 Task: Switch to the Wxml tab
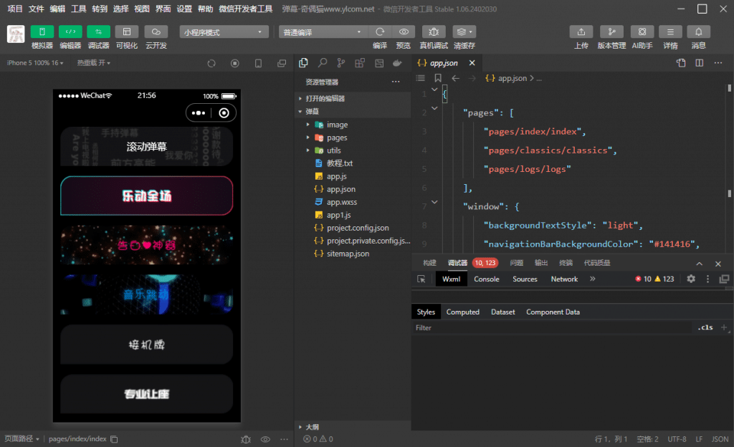452,279
